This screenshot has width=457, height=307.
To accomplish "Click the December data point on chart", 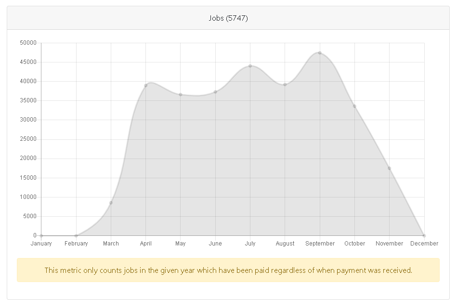I will 424,235.
